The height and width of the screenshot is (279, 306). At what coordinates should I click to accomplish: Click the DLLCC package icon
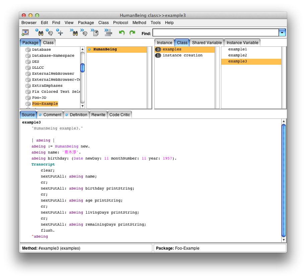coord(28,68)
